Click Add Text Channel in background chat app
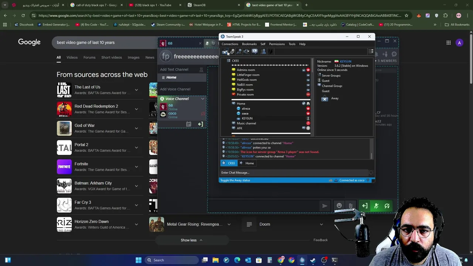 174,69
